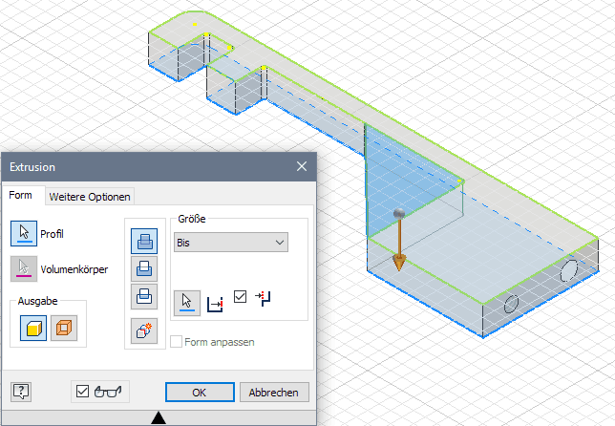
Task: Select surface output under Ausgabe
Action: pos(64,329)
